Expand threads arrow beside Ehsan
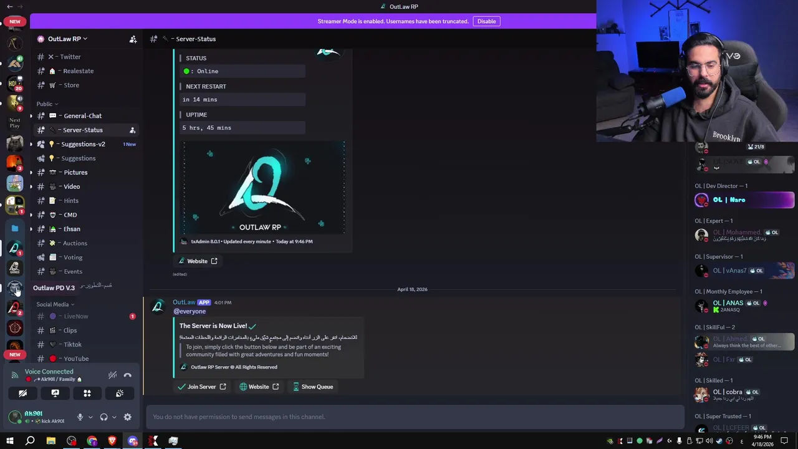 click(x=31, y=229)
